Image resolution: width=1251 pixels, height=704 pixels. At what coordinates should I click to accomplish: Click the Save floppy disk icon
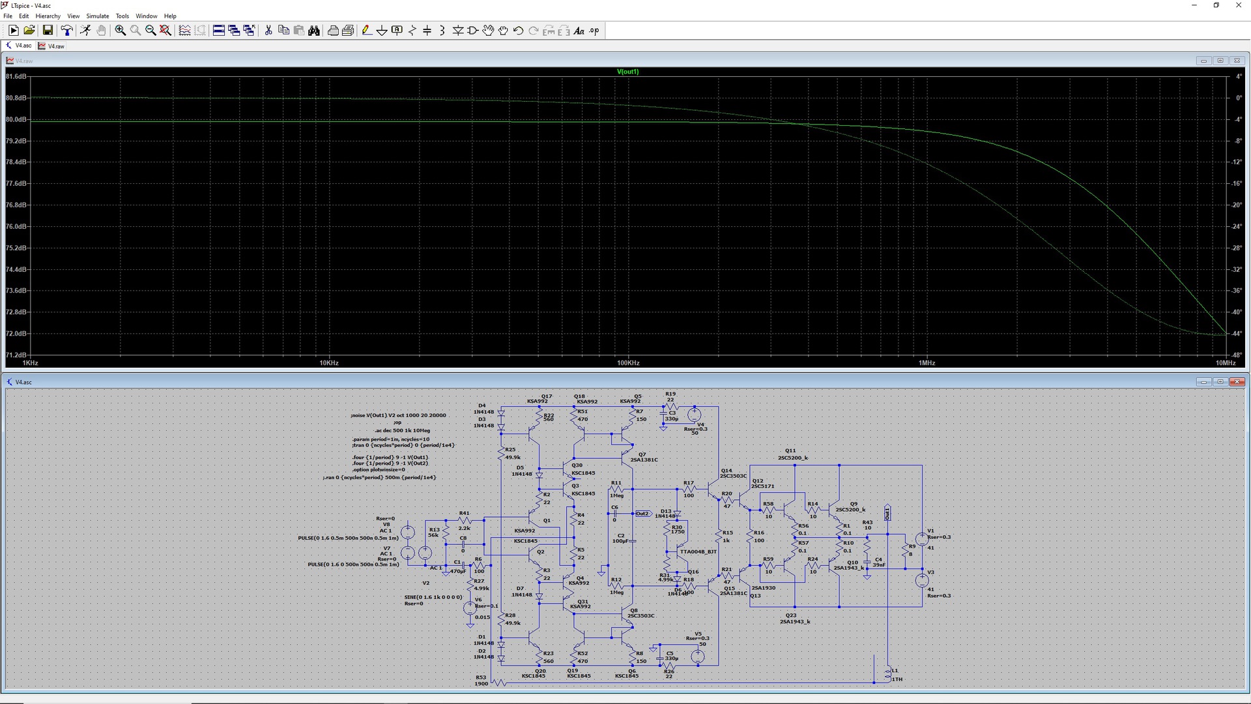coord(48,31)
